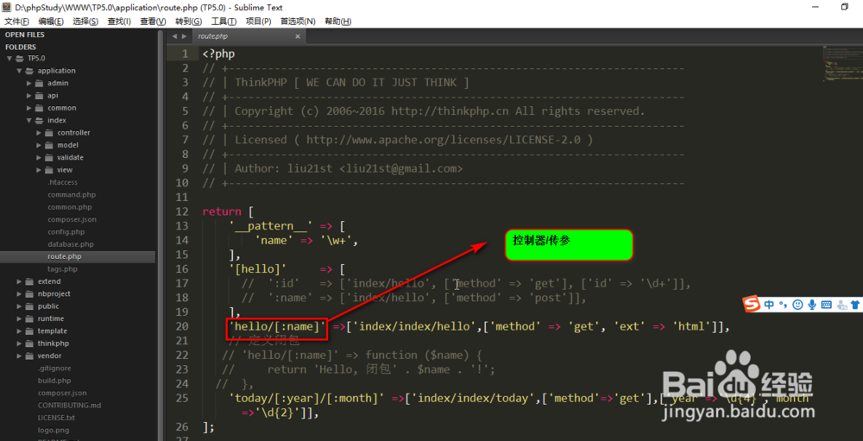The width and height of the screenshot is (863, 441).
Task: Expand the common folder
Action: pos(28,108)
